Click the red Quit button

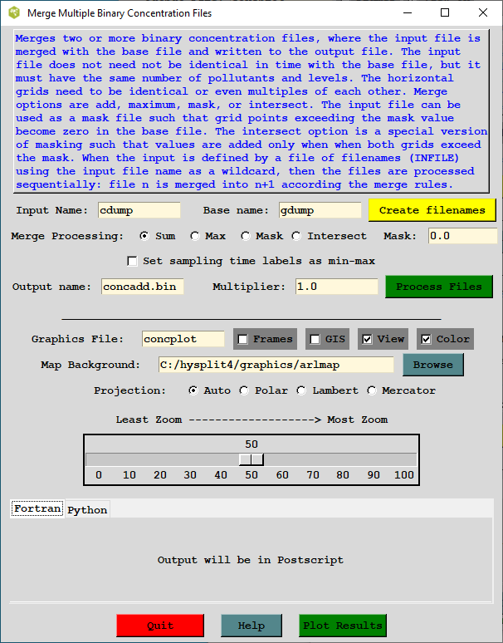pyautogui.click(x=159, y=626)
